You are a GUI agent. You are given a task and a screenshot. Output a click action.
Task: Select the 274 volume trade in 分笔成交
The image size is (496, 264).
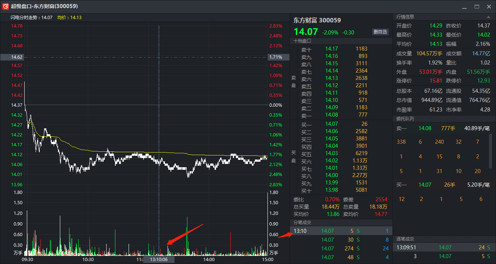(348, 249)
